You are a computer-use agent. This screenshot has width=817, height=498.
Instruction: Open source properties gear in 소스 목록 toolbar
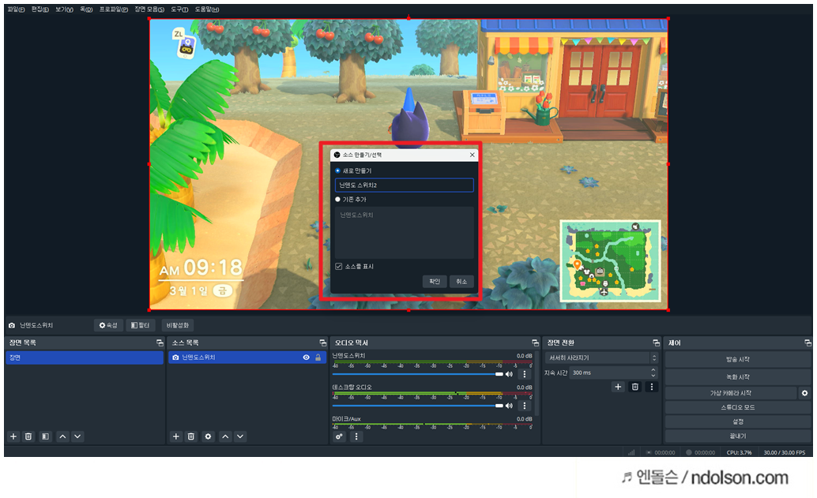208,436
